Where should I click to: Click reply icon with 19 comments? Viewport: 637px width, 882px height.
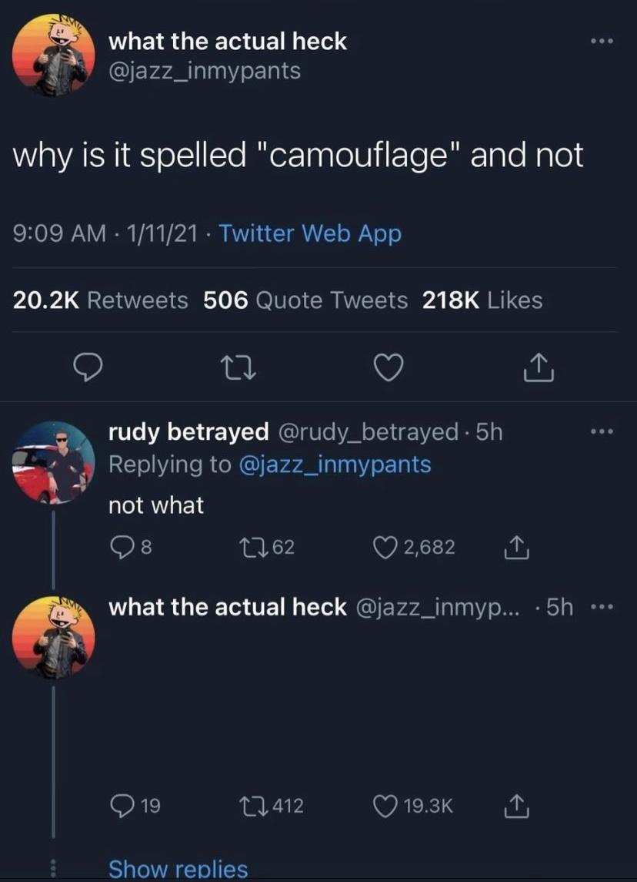click(x=122, y=806)
